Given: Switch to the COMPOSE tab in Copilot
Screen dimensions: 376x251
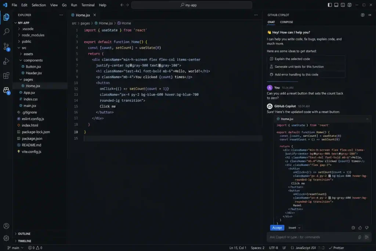Looking at the screenshot, I should click(x=286, y=22).
